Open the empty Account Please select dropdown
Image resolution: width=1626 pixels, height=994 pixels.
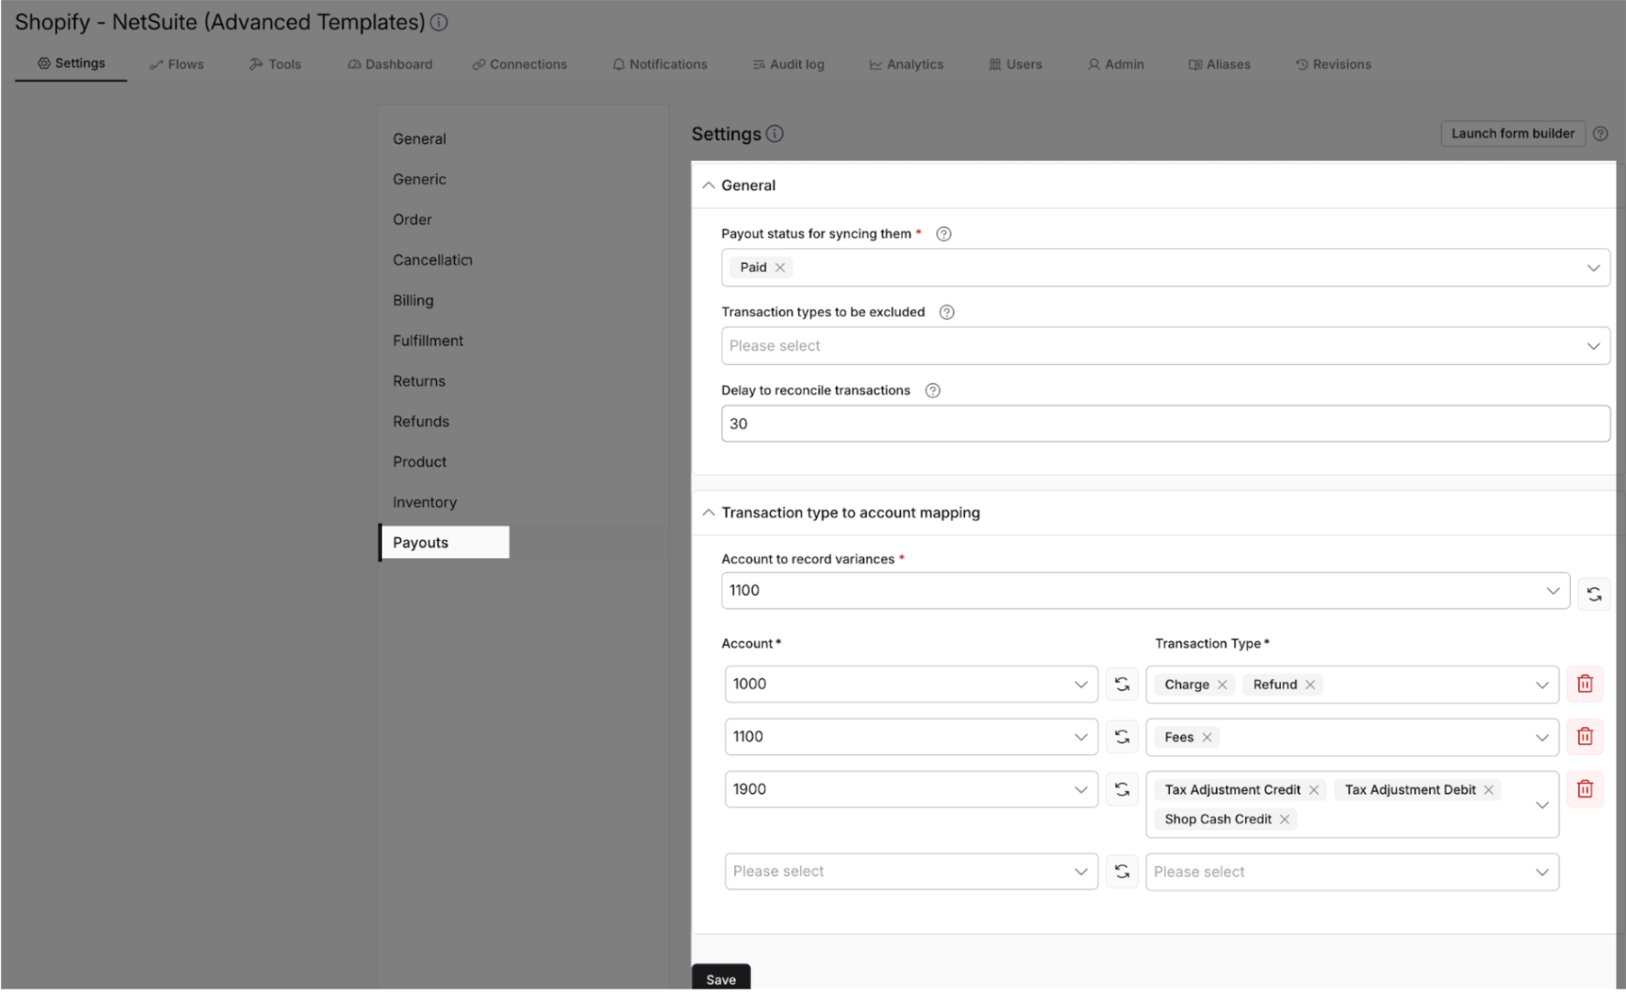pos(911,871)
